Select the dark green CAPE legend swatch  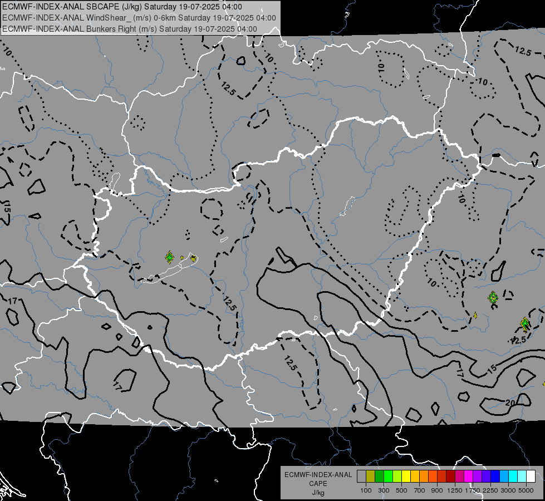click(380, 476)
